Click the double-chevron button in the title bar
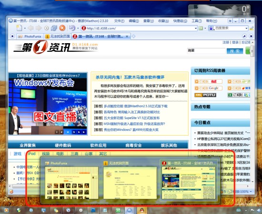Image resolution: width=262 pixels, height=214 pixels. click(x=230, y=21)
